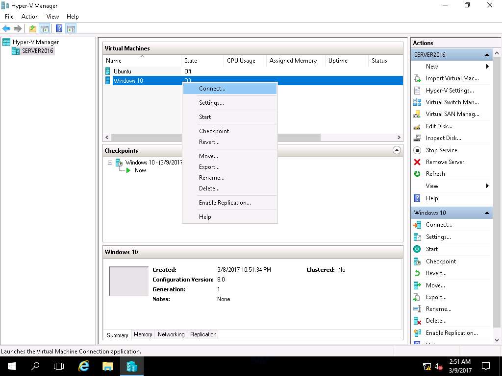Click the virtual machine list right scroll arrow
The image size is (502, 376).
[x=399, y=138]
